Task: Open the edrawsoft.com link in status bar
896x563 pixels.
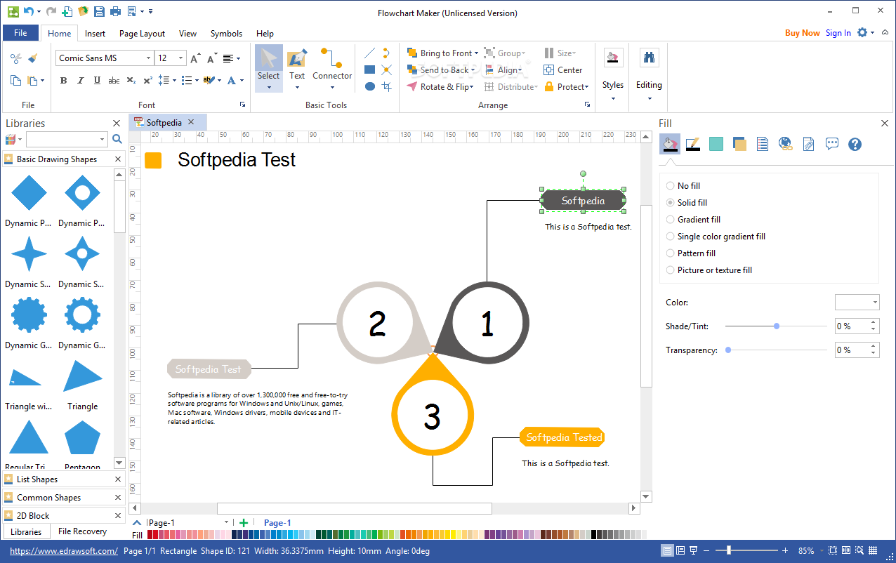Action: (64, 551)
